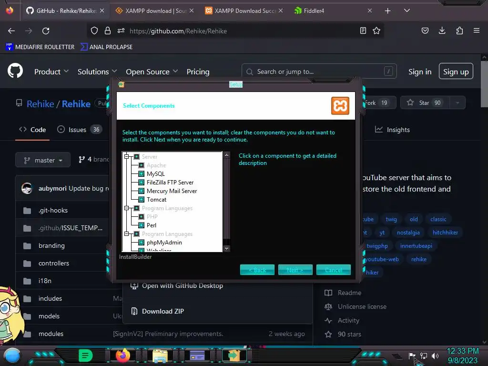The image size is (488, 366).
Task: Click the Start orb on taskbar
Action: (12, 356)
